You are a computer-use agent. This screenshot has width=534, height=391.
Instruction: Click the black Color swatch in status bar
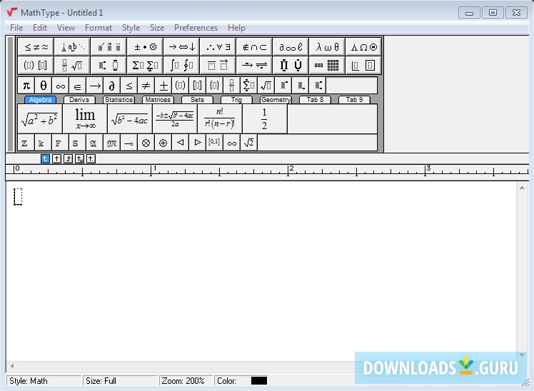pyautogui.click(x=259, y=381)
